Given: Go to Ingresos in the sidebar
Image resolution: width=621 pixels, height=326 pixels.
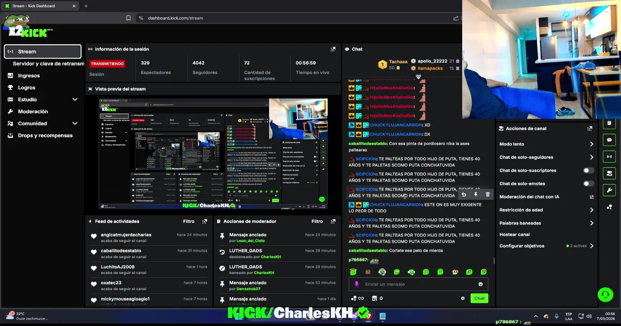Looking at the screenshot, I should coord(29,76).
